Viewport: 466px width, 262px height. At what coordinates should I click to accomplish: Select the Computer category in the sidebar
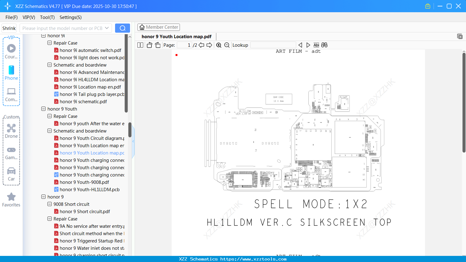[11, 94]
